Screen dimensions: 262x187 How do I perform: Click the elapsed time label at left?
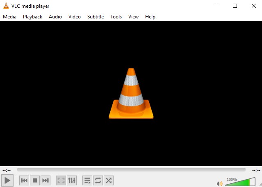(7, 170)
